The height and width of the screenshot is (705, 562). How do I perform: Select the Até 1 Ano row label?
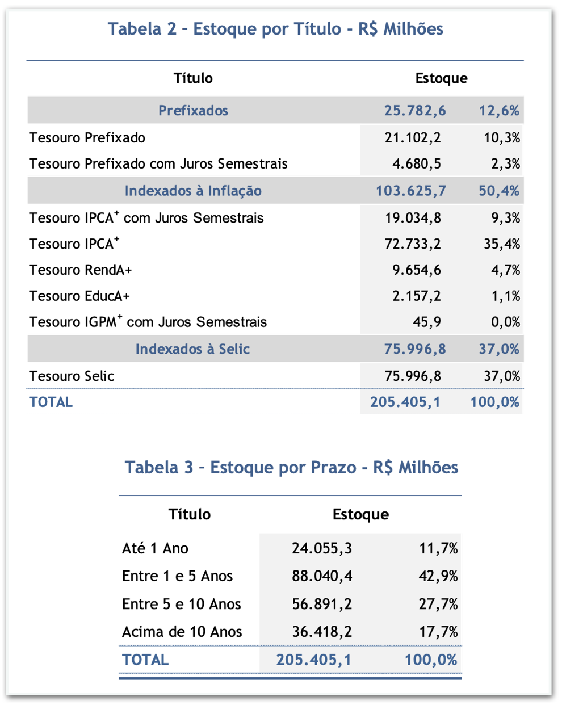click(x=155, y=548)
